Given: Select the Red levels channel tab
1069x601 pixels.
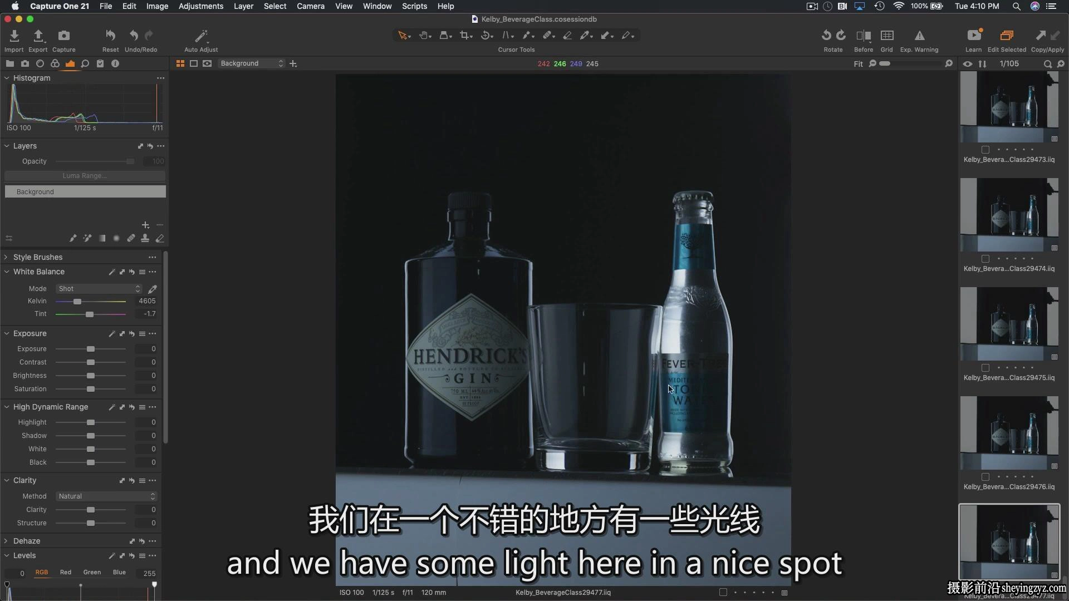Looking at the screenshot, I should (66, 572).
